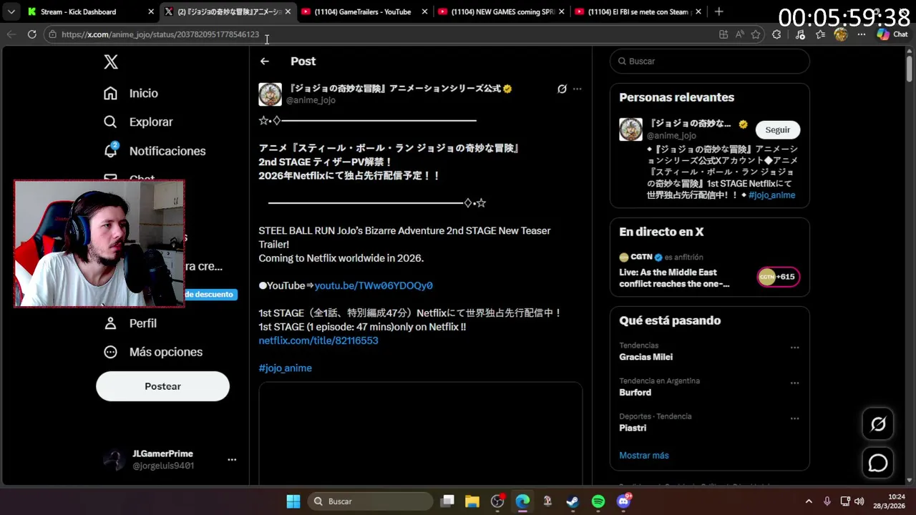Open the tab actions dropdown menu

click(x=11, y=11)
